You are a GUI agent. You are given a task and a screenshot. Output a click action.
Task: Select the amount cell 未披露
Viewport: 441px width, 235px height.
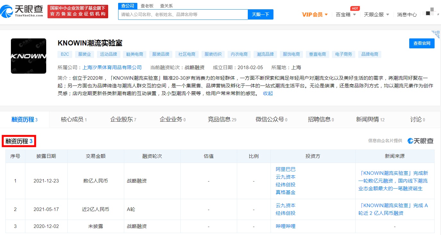(96, 226)
